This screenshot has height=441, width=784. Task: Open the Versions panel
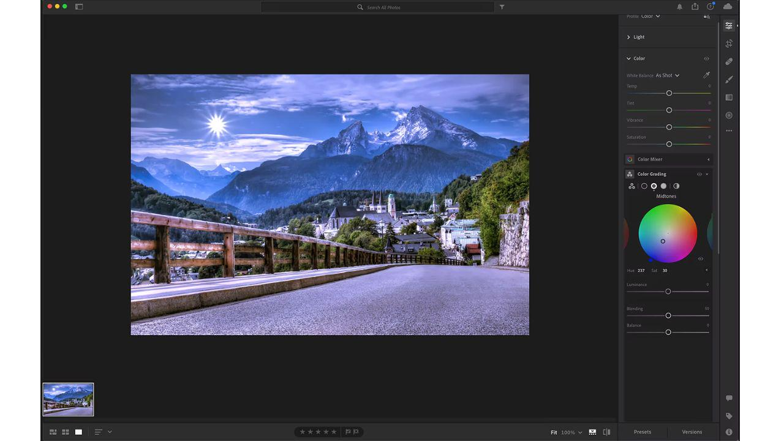(692, 432)
